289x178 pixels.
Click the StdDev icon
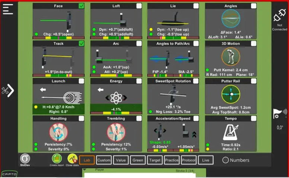pyautogui.click(x=25, y=159)
